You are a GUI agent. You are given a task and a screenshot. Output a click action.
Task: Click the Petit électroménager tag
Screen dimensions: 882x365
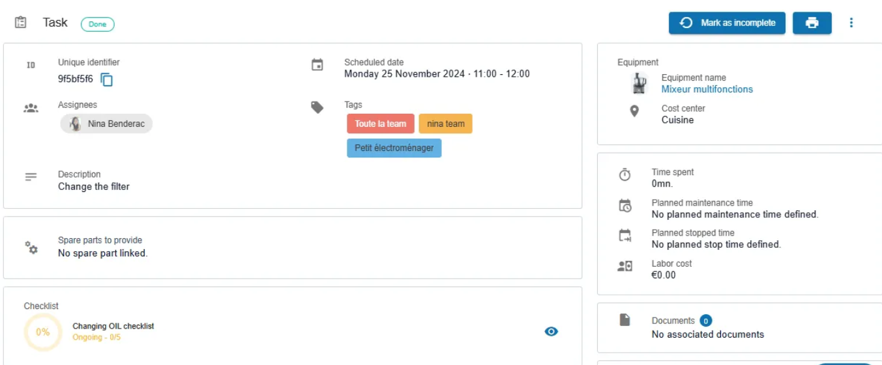pos(394,148)
